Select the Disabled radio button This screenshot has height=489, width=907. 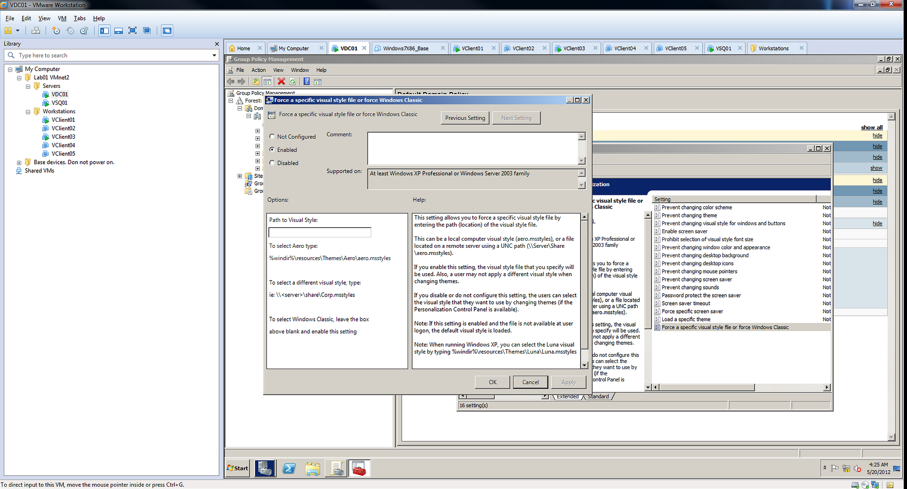coord(272,163)
